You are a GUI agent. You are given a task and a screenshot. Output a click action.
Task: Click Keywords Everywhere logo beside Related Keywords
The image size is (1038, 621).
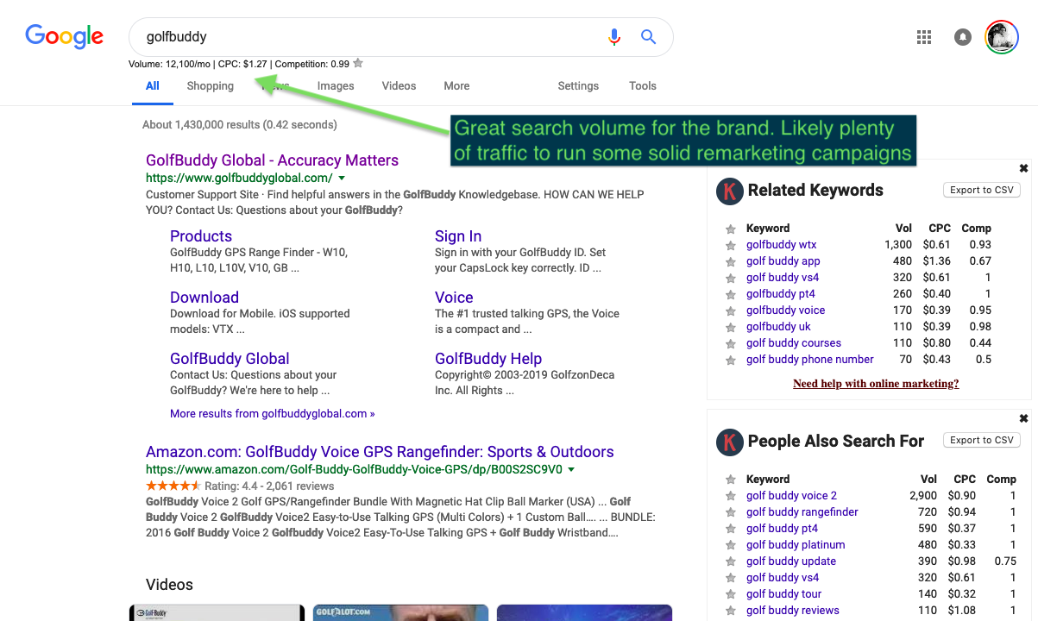point(730,191)
